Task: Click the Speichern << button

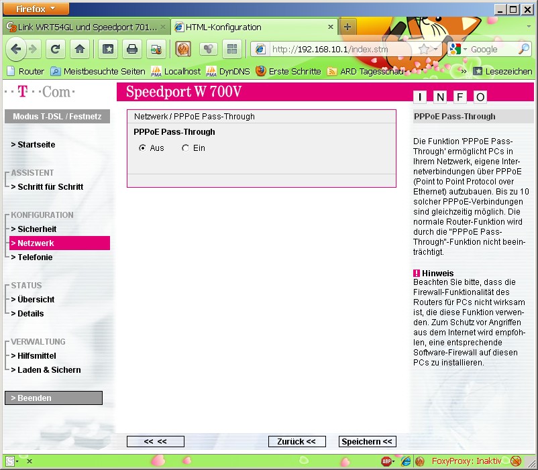Action: tap(367, 442)
